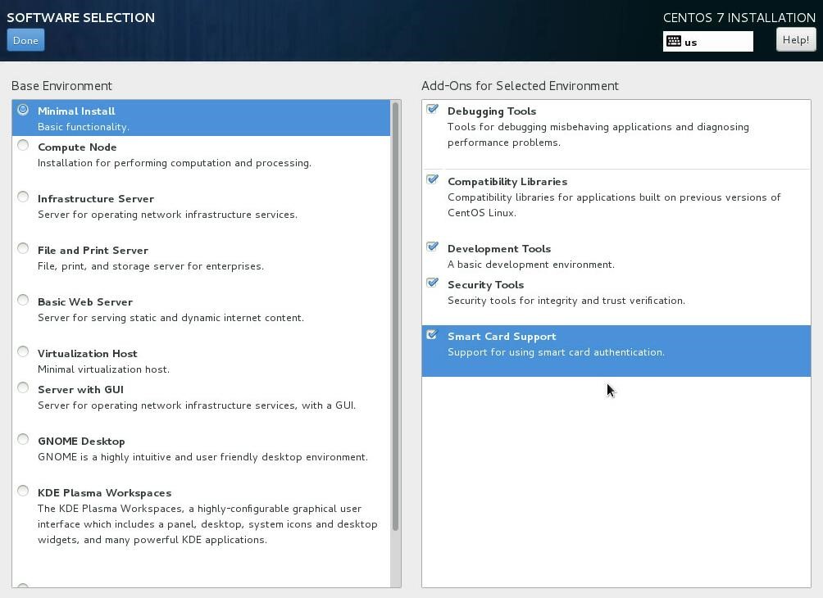The image size is (823, 598).
Task: Choose GNOME Desktop radio button
Action: click(x=23, y=440)
